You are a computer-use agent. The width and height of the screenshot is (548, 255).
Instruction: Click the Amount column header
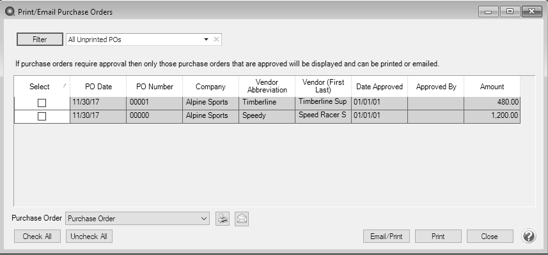(x=492, y=87)
